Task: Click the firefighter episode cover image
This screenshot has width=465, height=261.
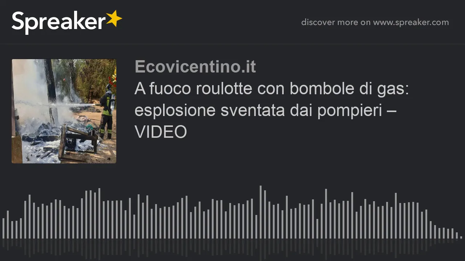Action: pos(64,111)
